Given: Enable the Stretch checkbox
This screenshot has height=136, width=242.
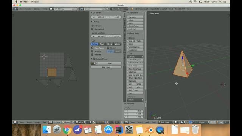Looking at the screenshot, I should [x=108, y=48].
